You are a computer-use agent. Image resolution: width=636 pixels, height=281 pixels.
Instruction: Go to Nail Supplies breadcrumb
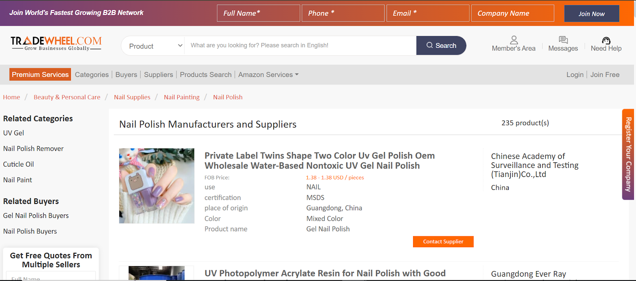pyautogui.click(x=132, y=97)
